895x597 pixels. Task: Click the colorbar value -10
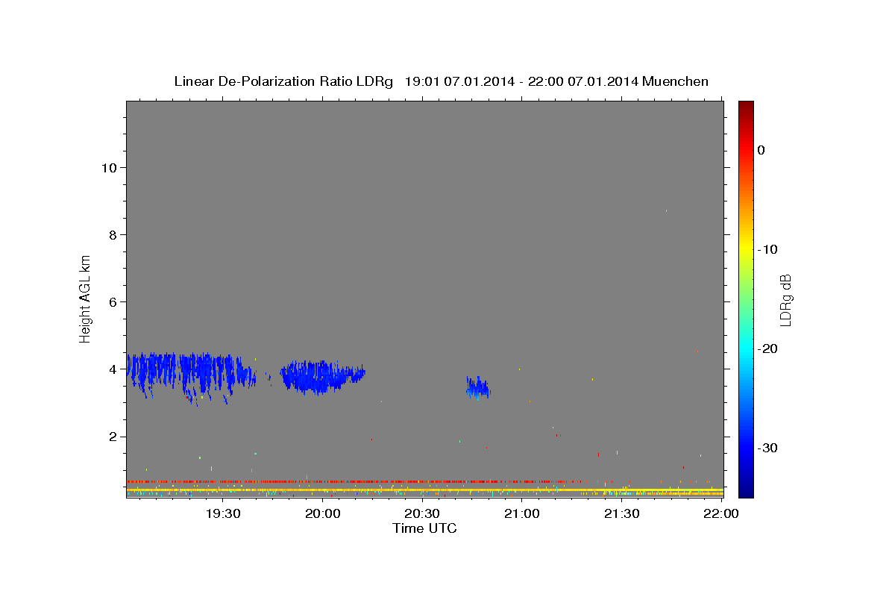click(x=768, y=249)
